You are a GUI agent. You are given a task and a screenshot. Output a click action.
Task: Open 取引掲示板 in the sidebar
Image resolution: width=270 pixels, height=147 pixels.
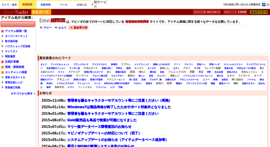point(11,41)
